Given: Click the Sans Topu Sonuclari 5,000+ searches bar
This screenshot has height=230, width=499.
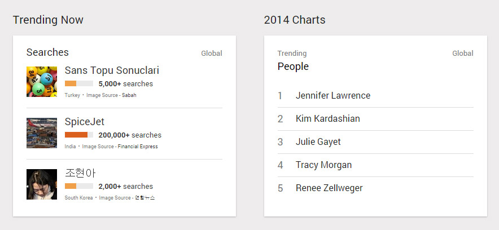Looking at the screenshot, I should coord(79,84).
